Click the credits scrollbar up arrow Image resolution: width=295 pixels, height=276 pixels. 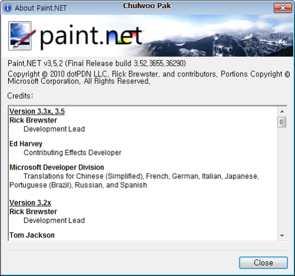282,112
